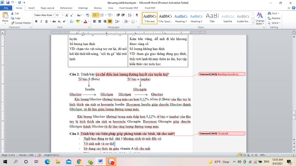Apply Title style
296x166 pixels.
tap(212, 18)
